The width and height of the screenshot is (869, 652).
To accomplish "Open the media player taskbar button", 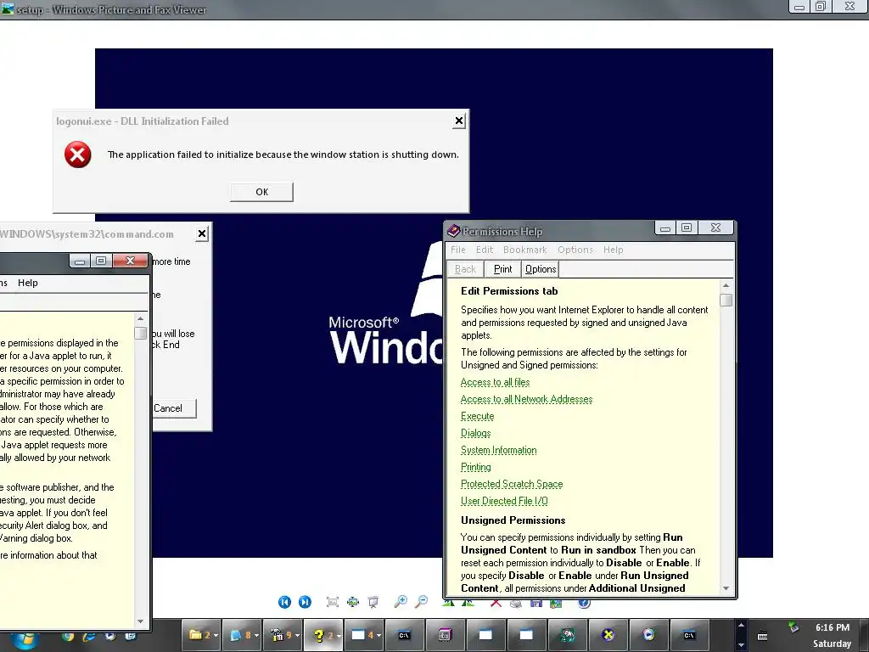I will (x=648, y=635).
